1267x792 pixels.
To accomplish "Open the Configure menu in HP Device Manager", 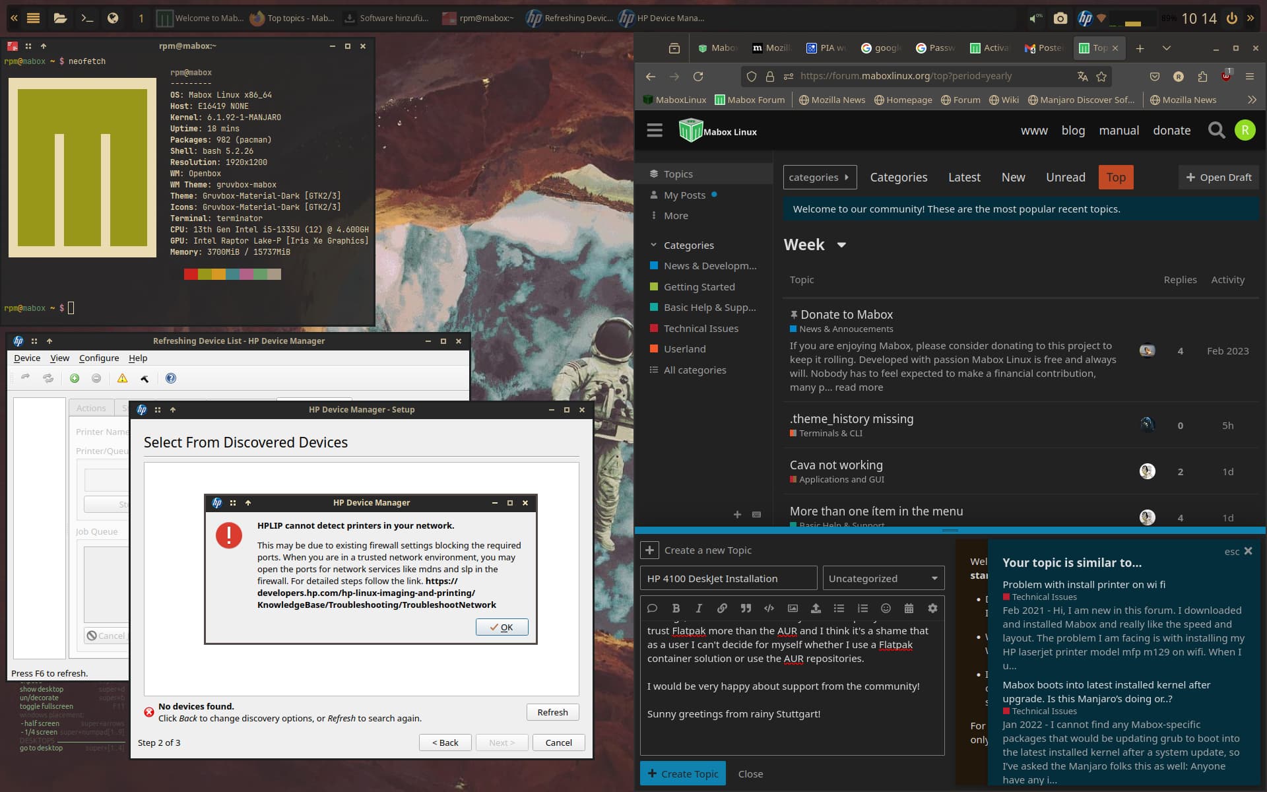I will coord(99,358).
